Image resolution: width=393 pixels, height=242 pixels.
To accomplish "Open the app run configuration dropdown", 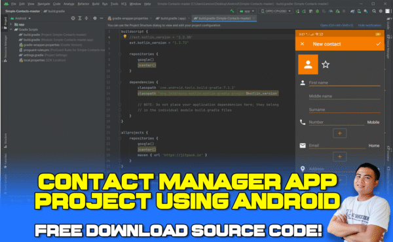I will [247, 11].
